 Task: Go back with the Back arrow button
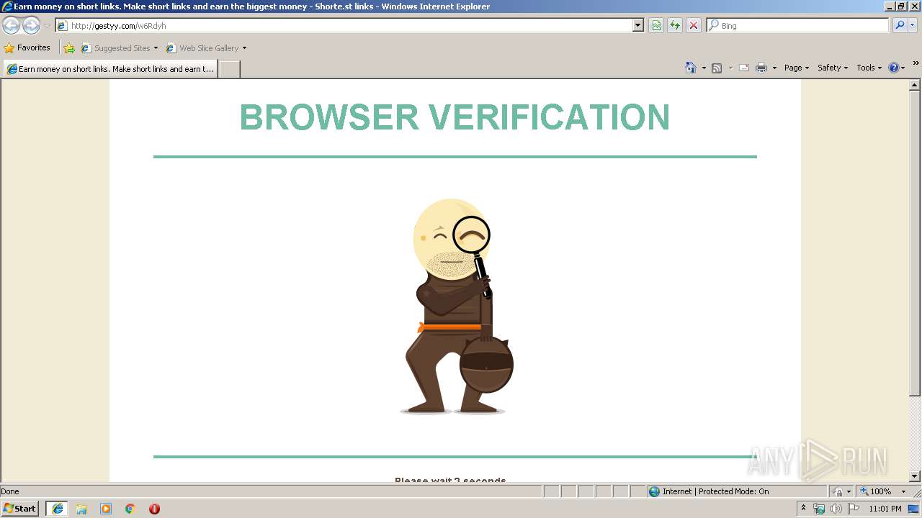(11, 25)
